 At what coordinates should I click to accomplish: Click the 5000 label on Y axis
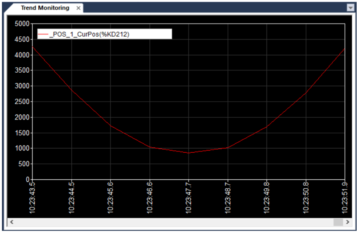pos(22,24)
